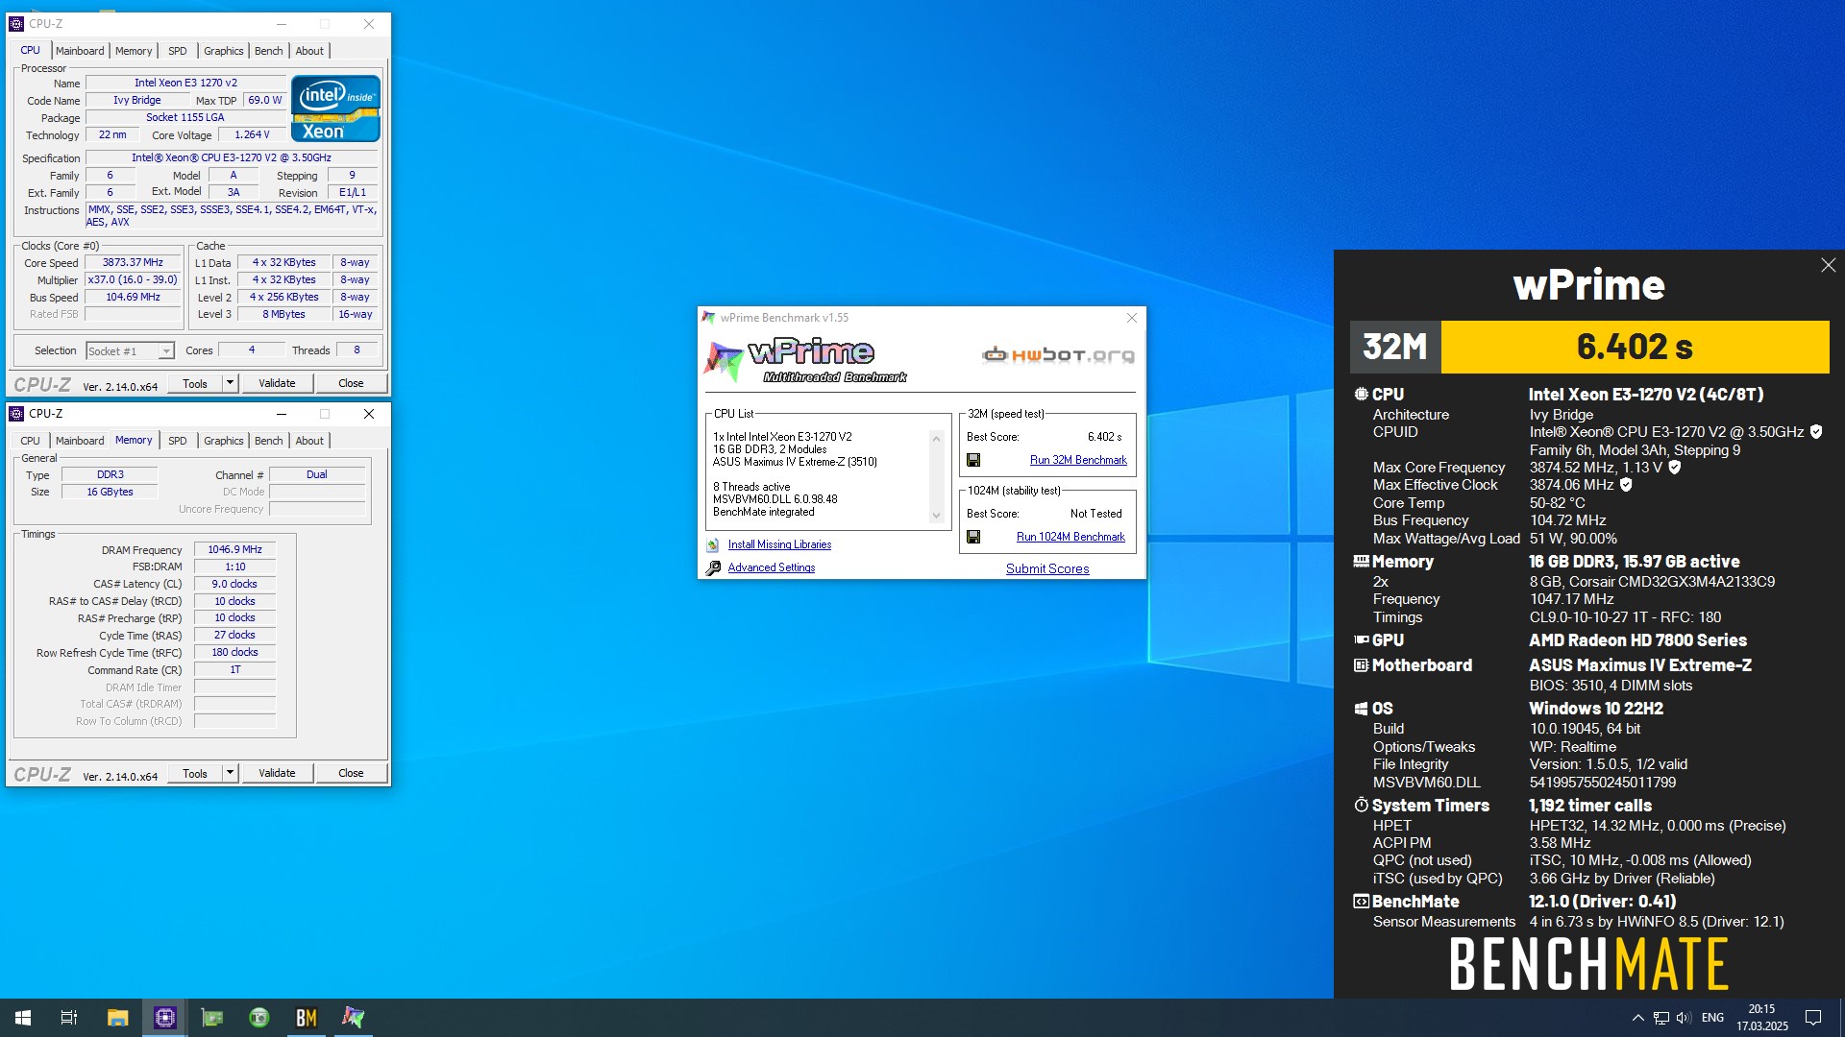Click the save icon in 1024M stability test
This screenshot has width=1845, height=1037.
[x=973, y=537]
